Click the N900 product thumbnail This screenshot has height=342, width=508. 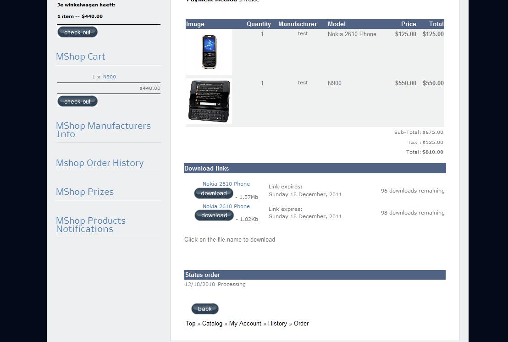pos(209,101)
